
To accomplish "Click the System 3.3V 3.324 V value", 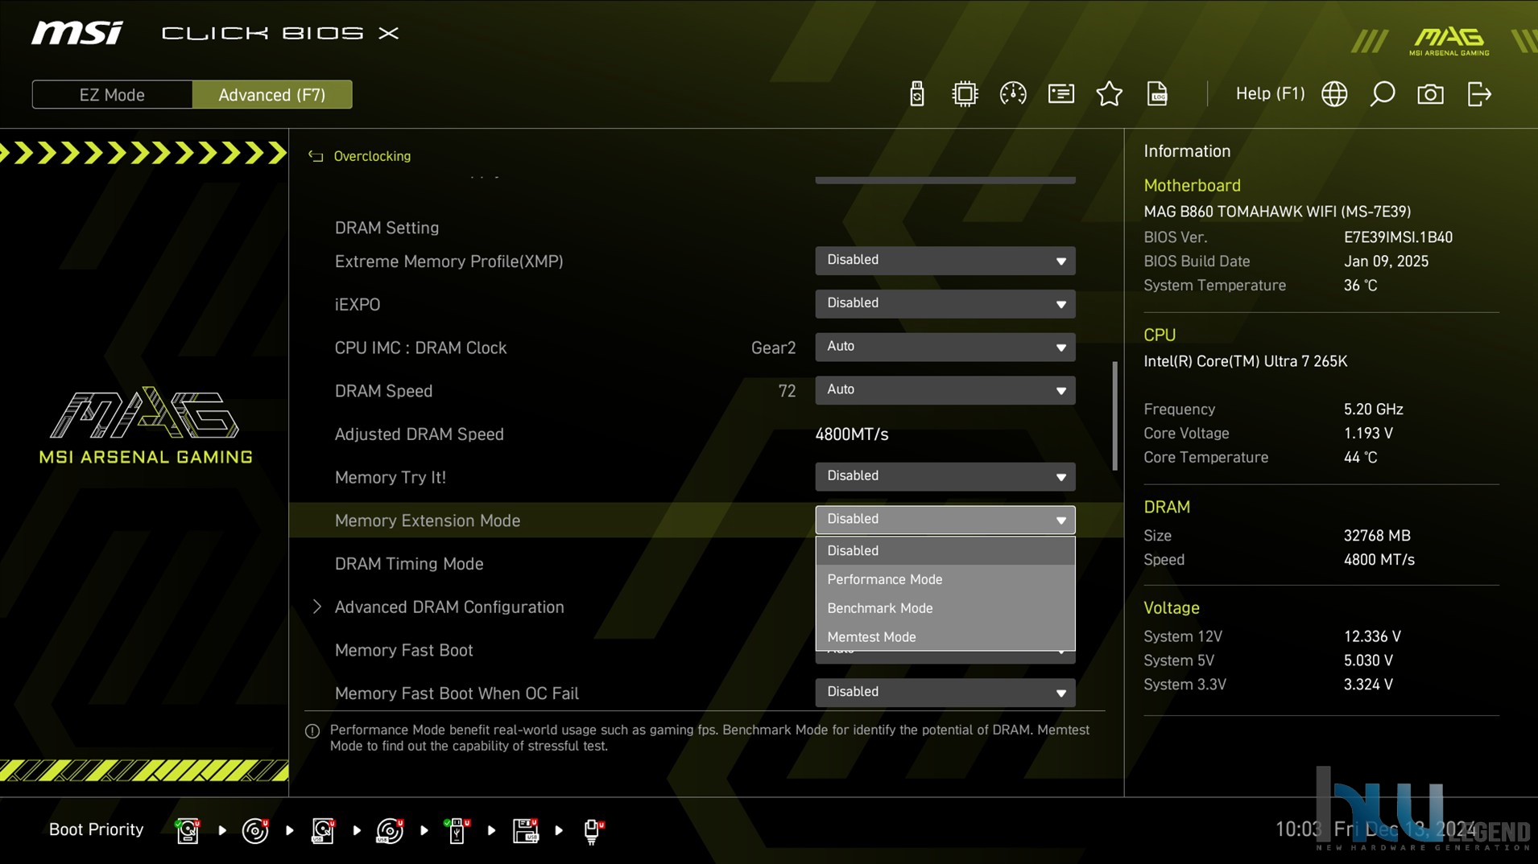I will coord(1368,685).
